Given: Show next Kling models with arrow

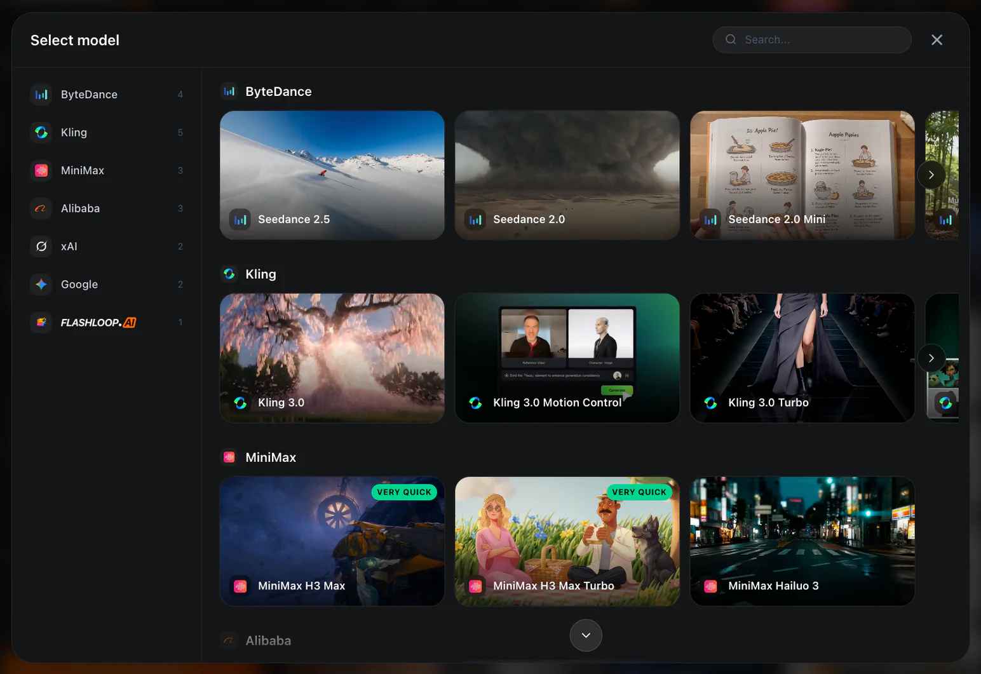Looking at the screenshot, I should [x=931, y=358].
